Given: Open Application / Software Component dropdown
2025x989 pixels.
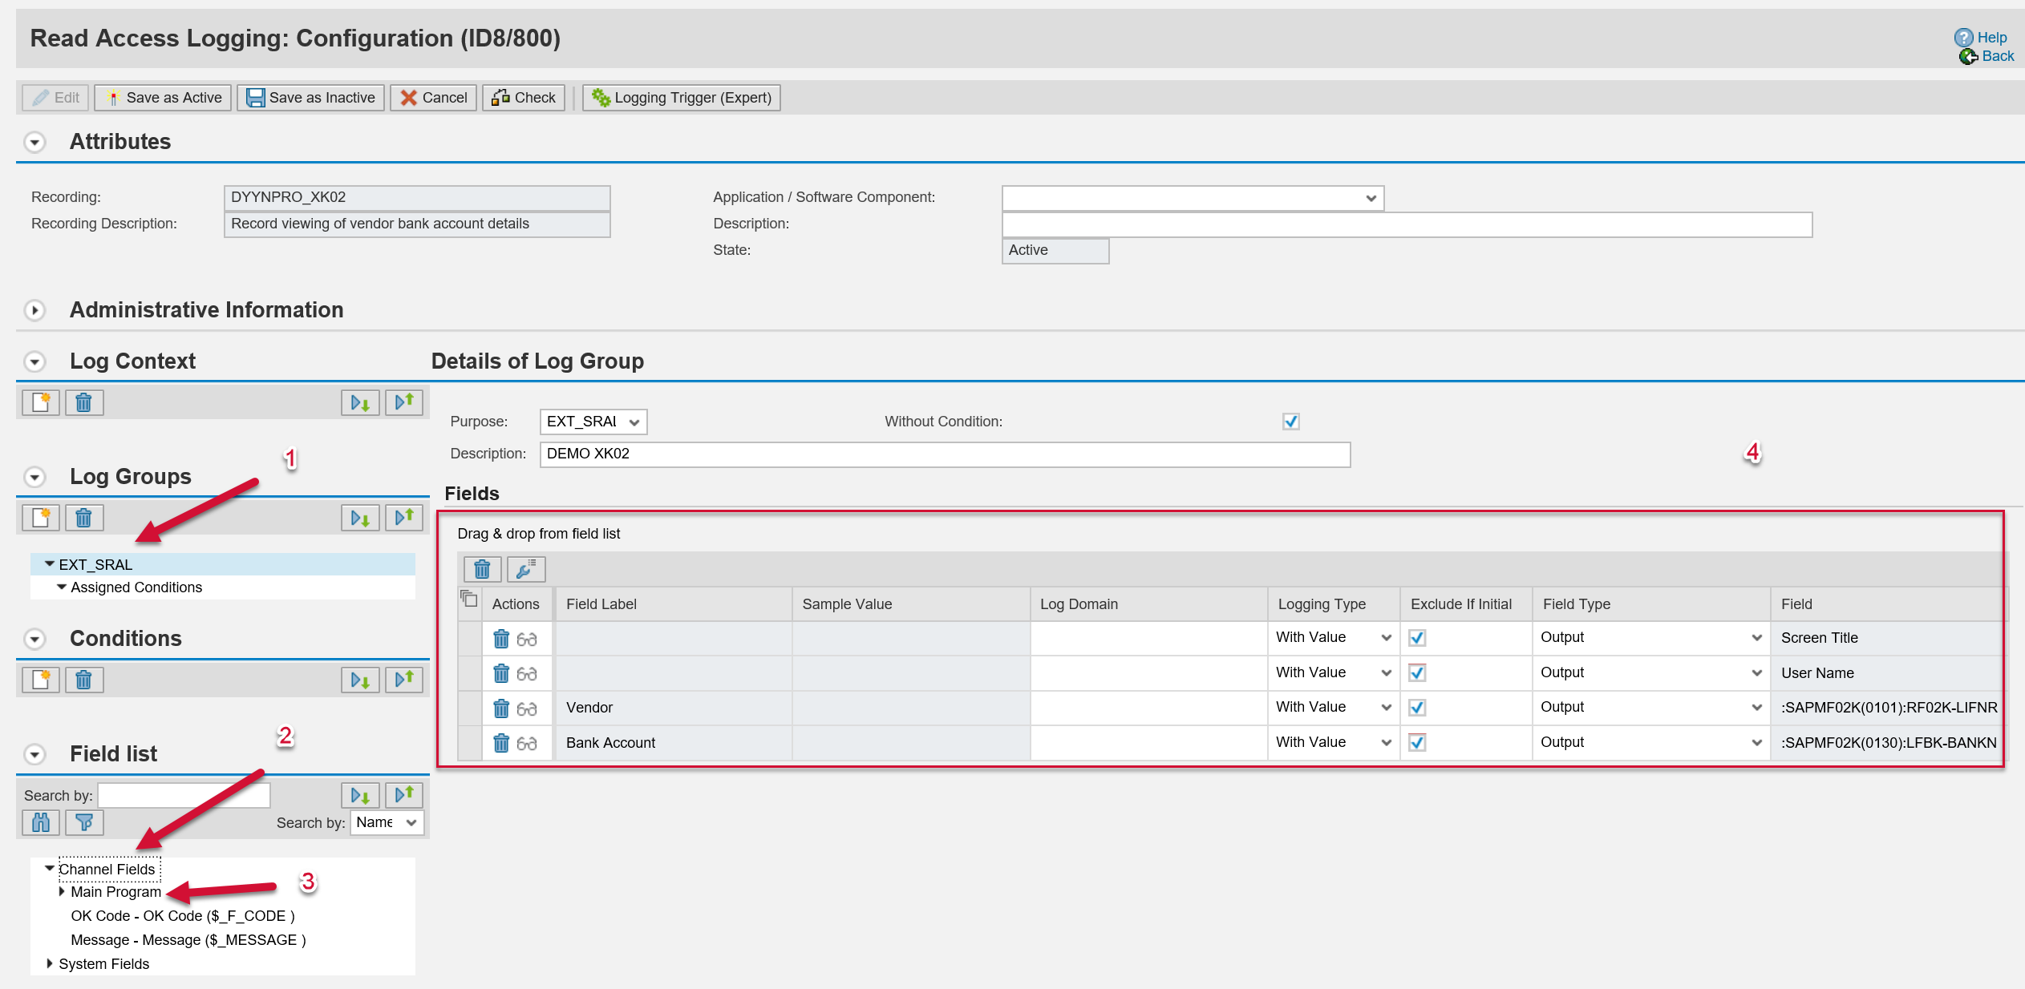Looking at the screenshot, I should pyautogui.click(x=1371, y=198).
